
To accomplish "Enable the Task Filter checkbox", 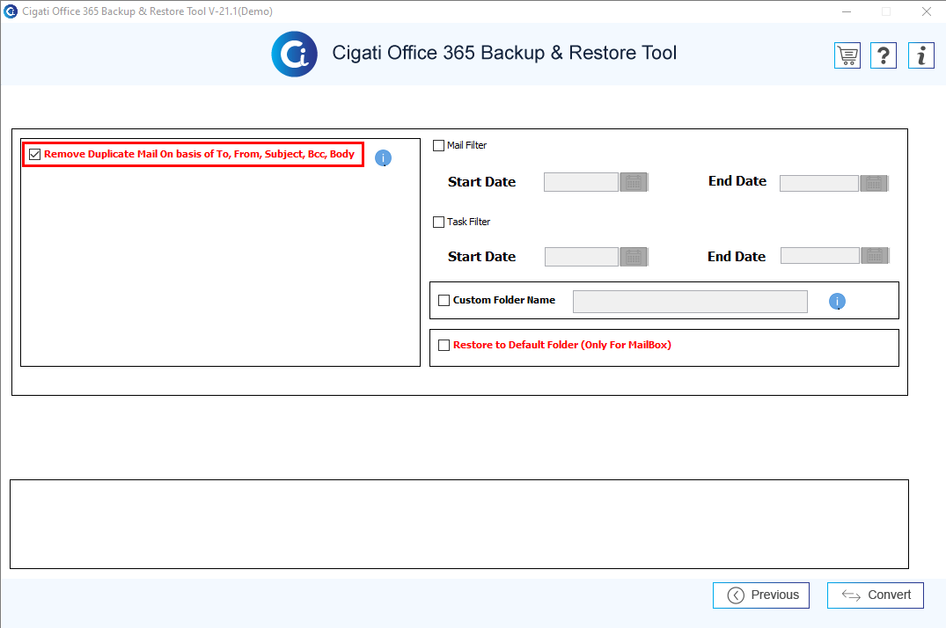I will pos(438,222).
